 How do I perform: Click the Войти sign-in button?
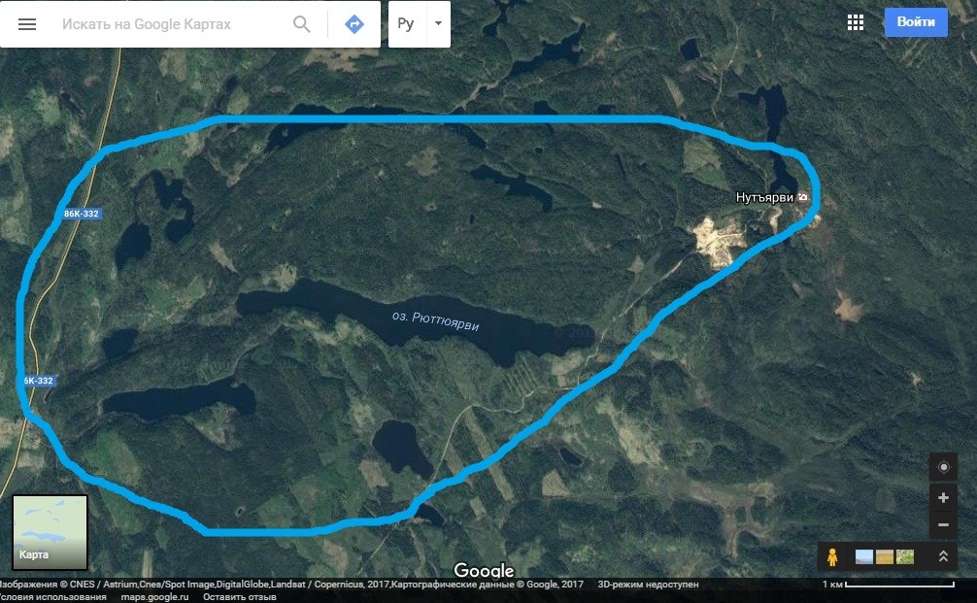[916, 21]
